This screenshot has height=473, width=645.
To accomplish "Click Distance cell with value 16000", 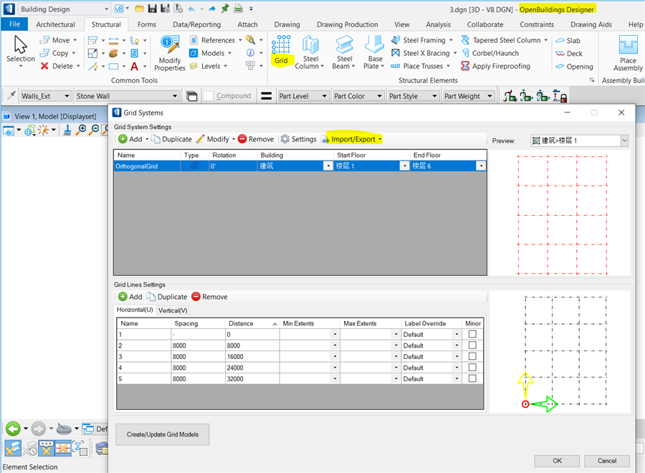I will [252, 357].
